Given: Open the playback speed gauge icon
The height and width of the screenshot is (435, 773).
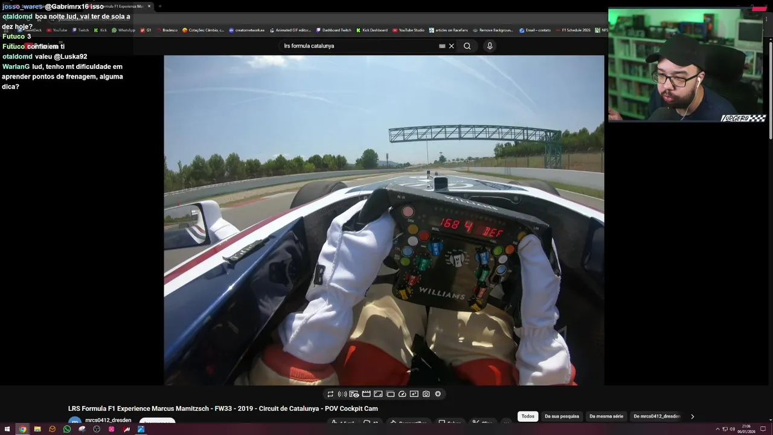Looking at the screenshot, I should (402, 394).
